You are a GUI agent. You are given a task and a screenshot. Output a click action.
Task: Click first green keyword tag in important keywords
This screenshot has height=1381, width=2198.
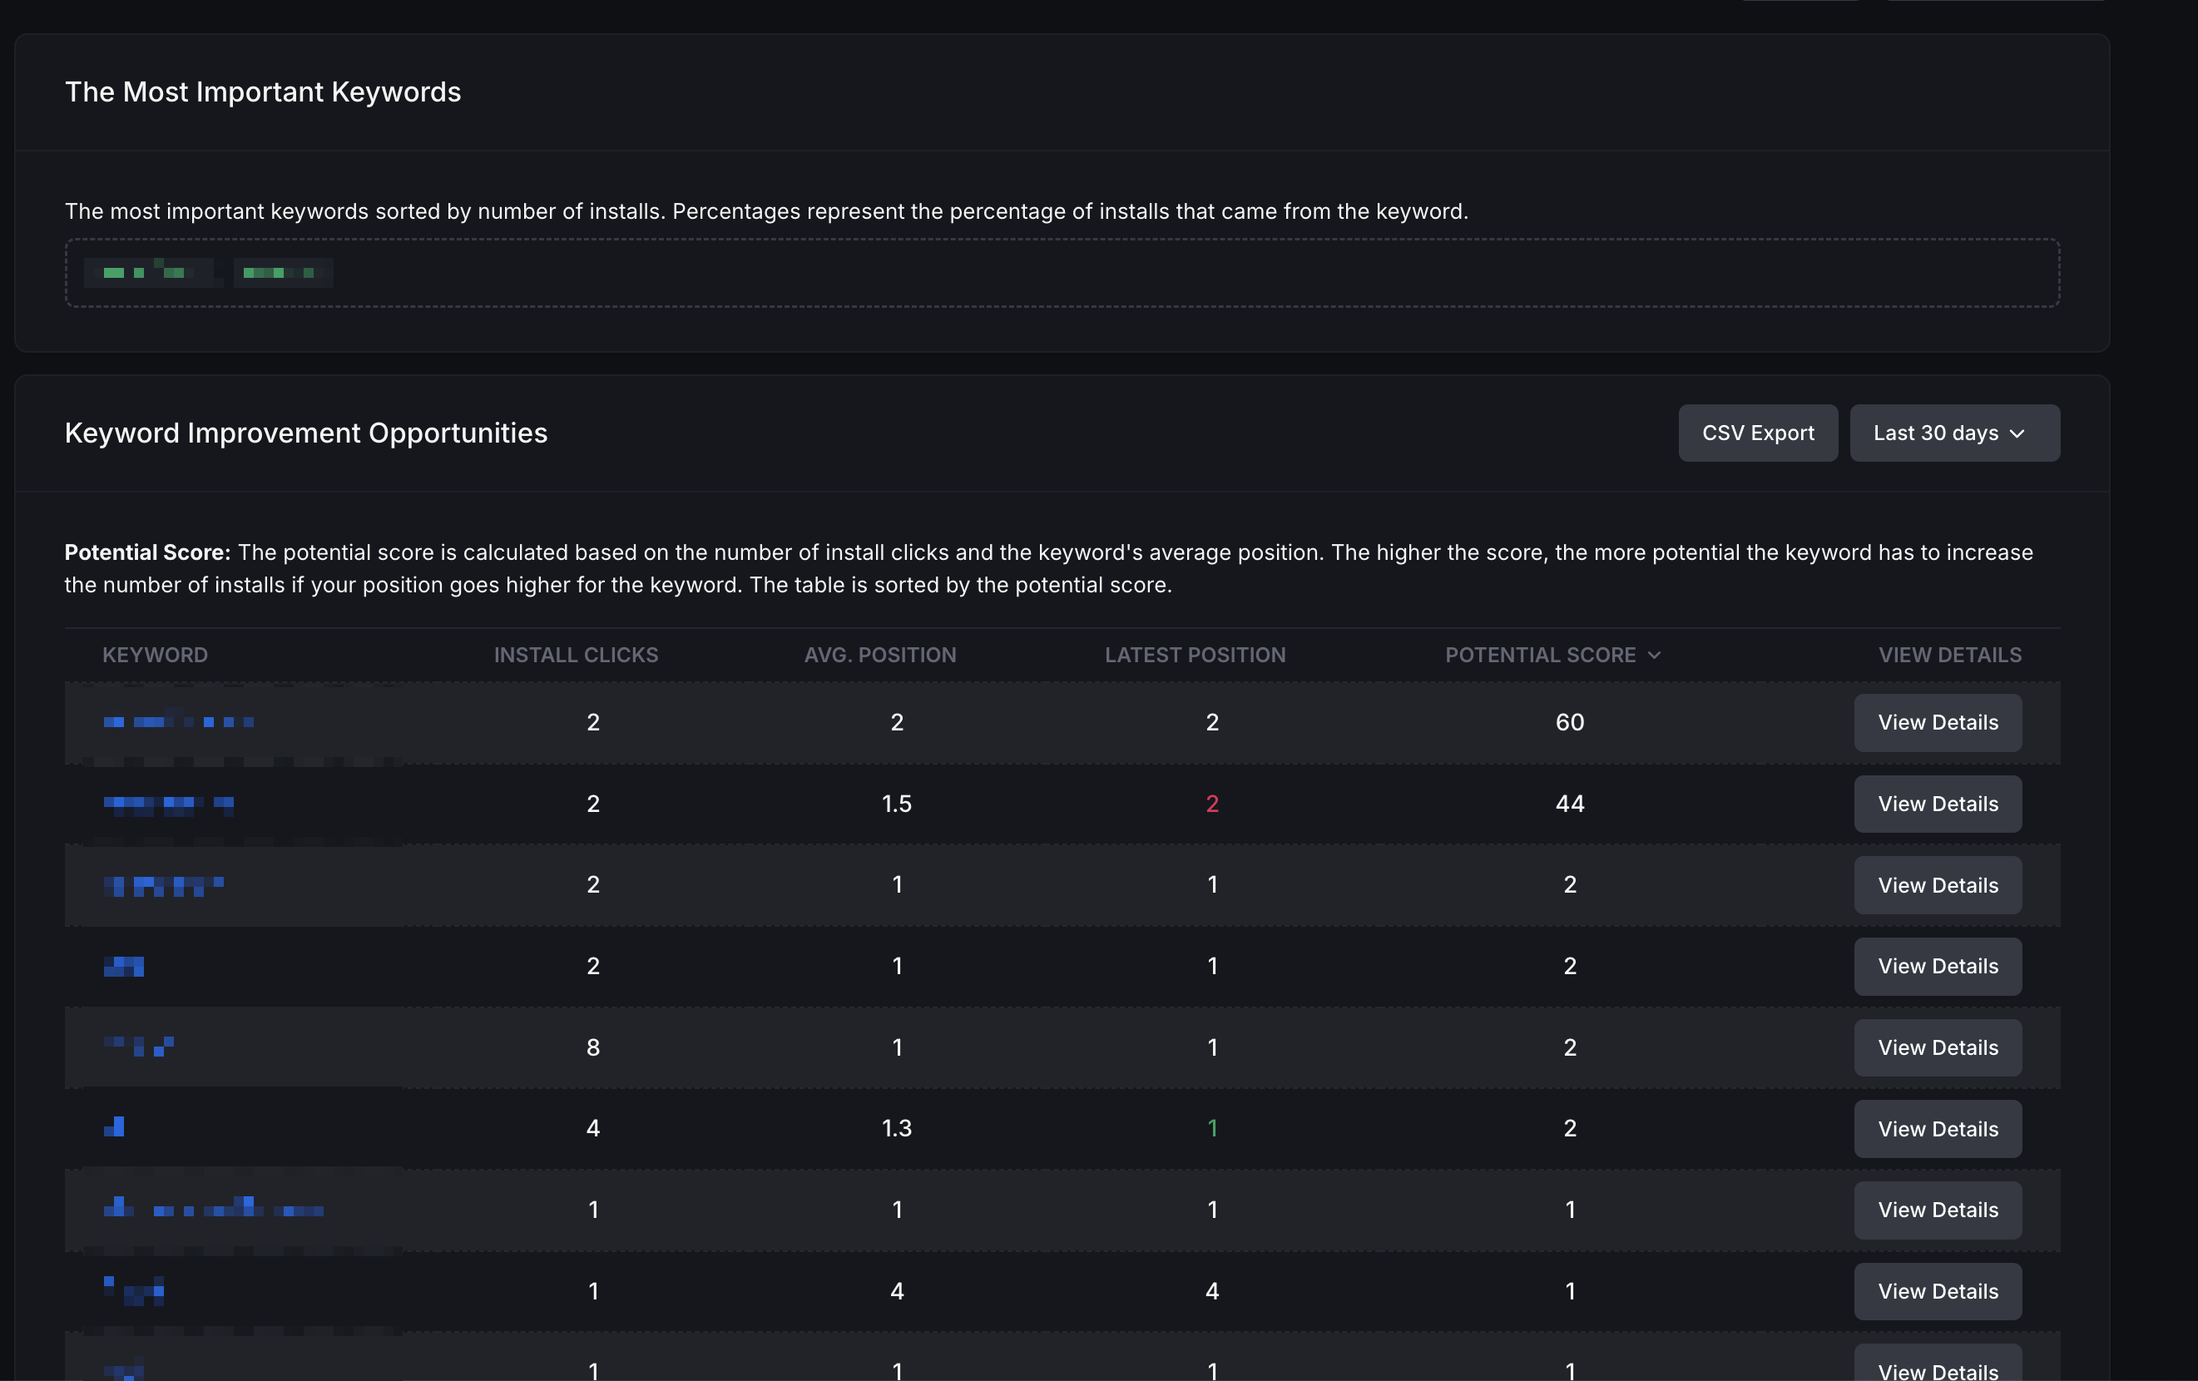pyautogui.click(x=152, y=272)
